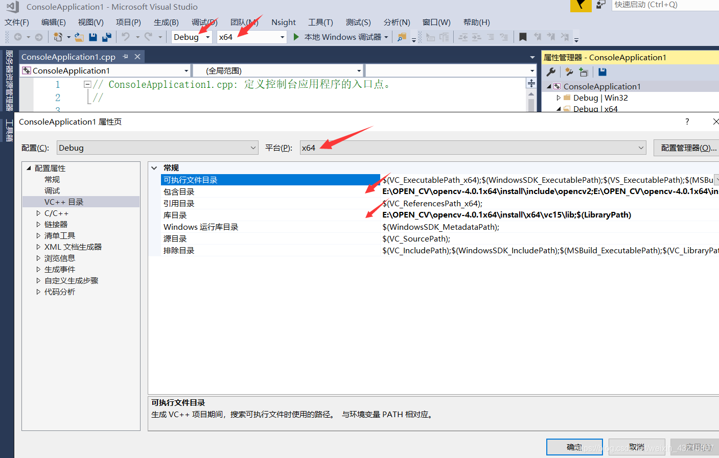Click the New Project toolbar icon
This screenshot has width=719, height=458.
point(58,37)
